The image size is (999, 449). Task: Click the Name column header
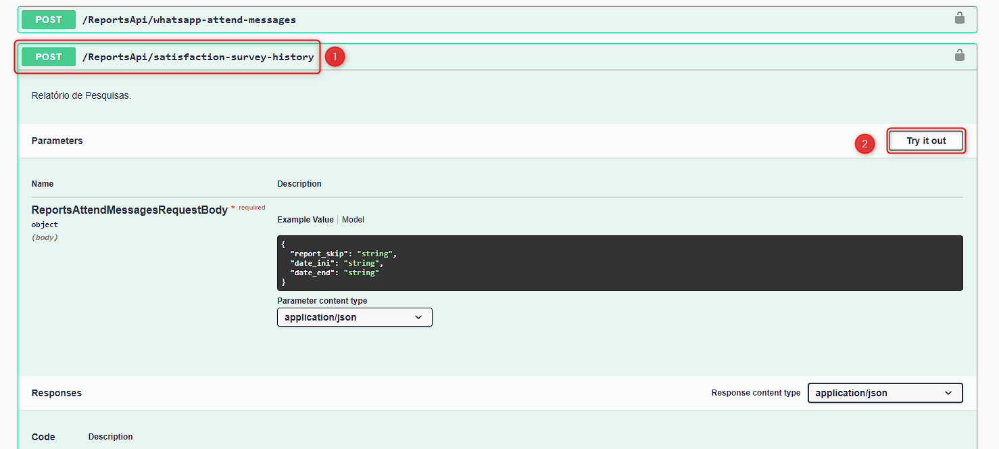(43, 184)
